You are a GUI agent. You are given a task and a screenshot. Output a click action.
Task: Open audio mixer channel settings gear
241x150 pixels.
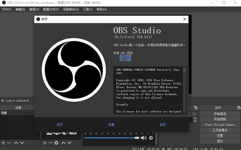pos(151,138)
